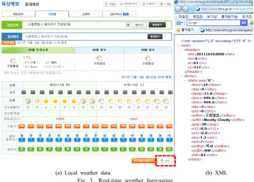Click the 22시 forecast cloud icon
Screen dimensions: 254x182
tap(99, 58)
